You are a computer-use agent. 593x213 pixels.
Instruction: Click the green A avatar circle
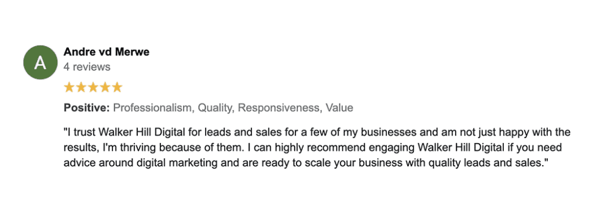(41, 62)
